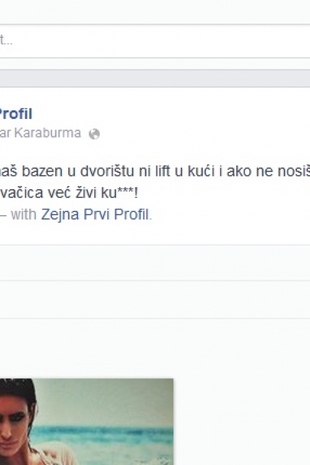Click the second empty row under the post
This screenshot has height=465, width=310.
pyautogui.click(x=155, y=299)
